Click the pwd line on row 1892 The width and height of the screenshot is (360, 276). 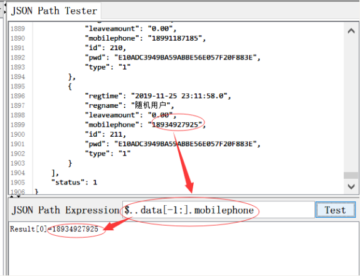point(172,58)
